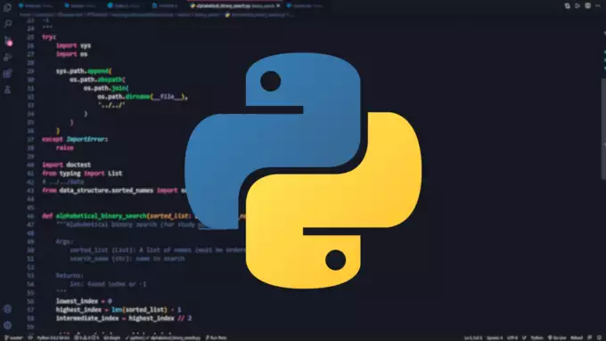Open Git Graph from the status bar
Viewport: 606px width, 341px height.
[112, 338]
